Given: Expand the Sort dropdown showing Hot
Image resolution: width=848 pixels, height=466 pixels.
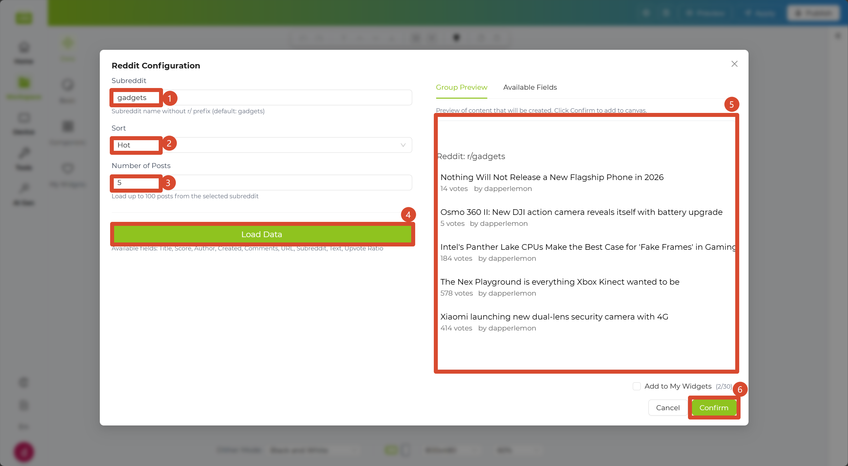Looking at the screenshot, I should click(x=262, y=145).
